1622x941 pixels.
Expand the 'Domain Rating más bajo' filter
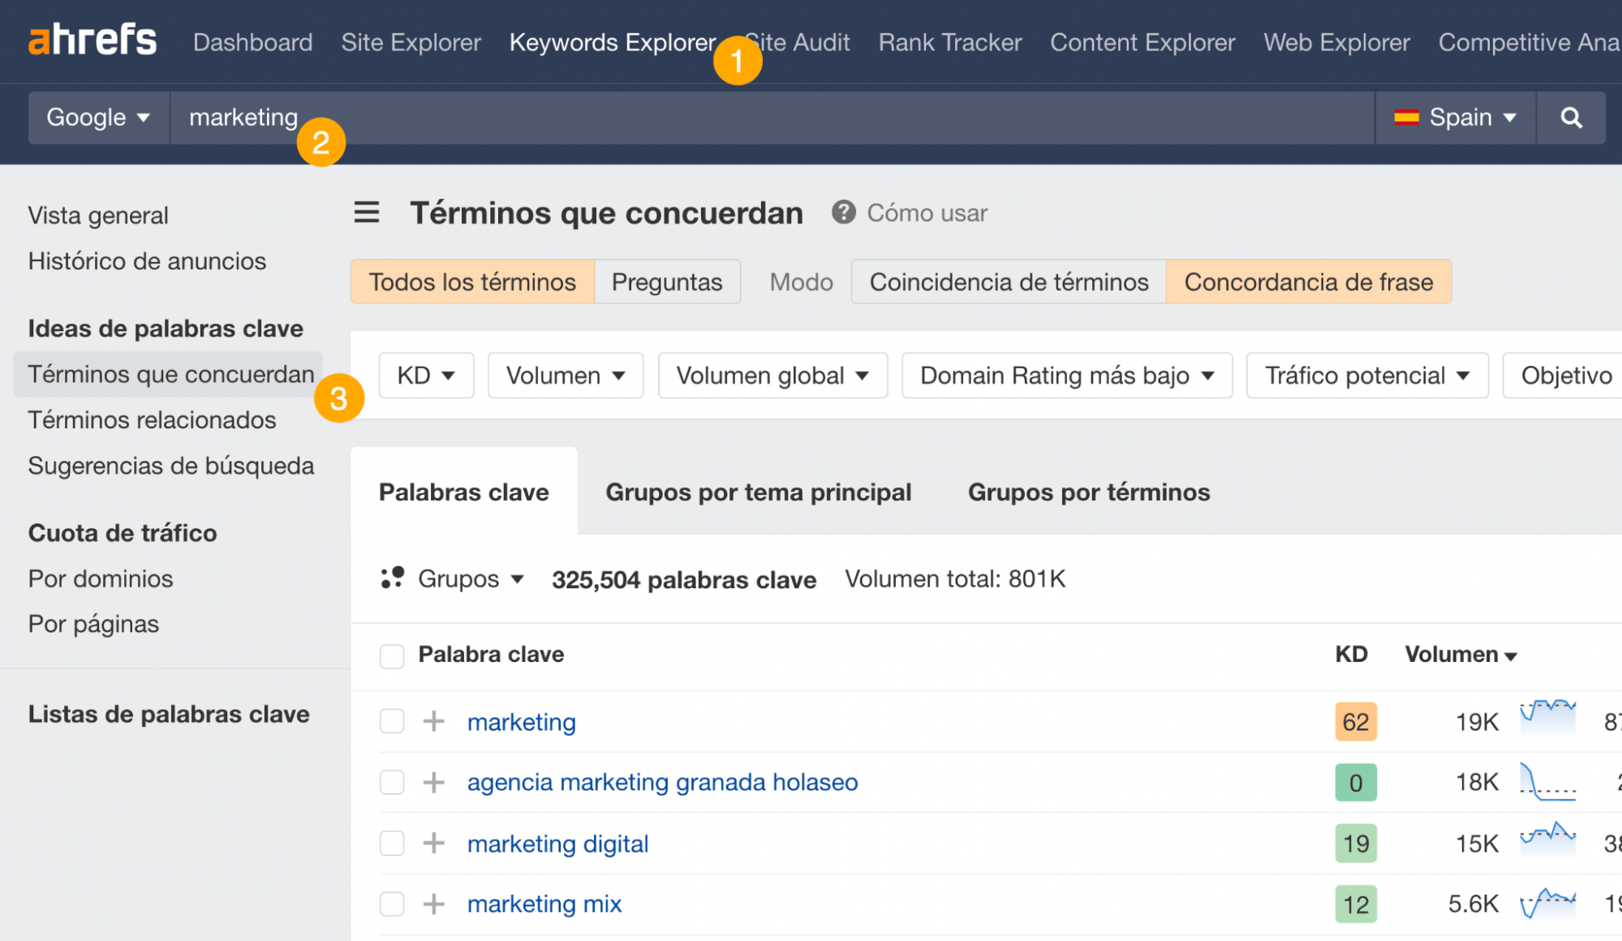coord(1065,375)
